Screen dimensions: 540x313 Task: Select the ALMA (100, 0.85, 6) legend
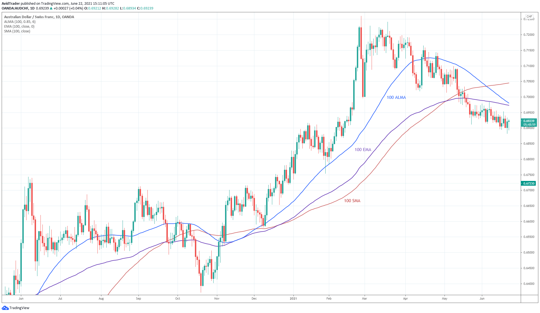click(x=20, y=21)
